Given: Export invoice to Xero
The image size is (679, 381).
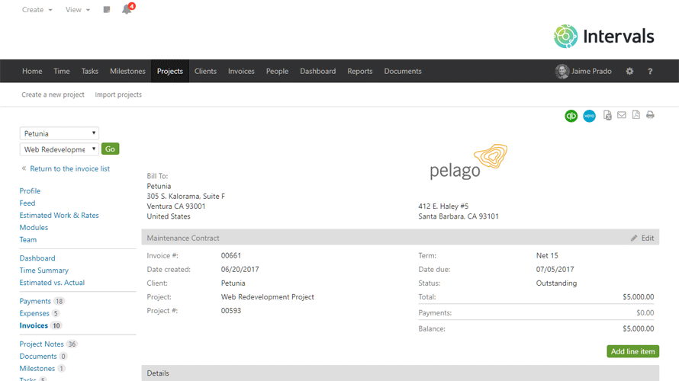Looking at the screenshot, I should pyautogui.click(x=589, y=116).
